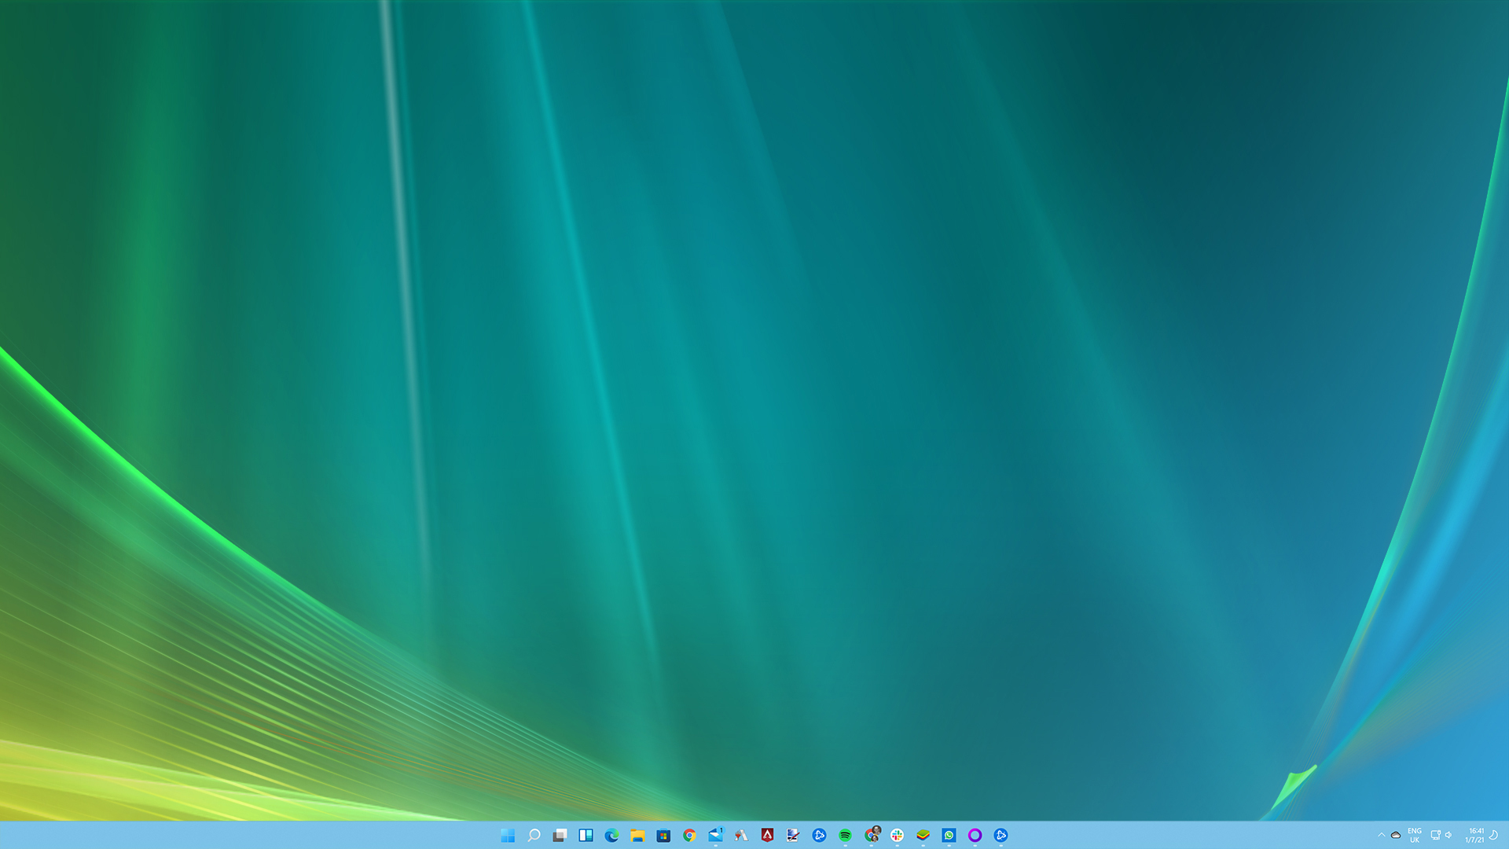
Task: Open the Start menu
Action: click(x=508, y=835)
